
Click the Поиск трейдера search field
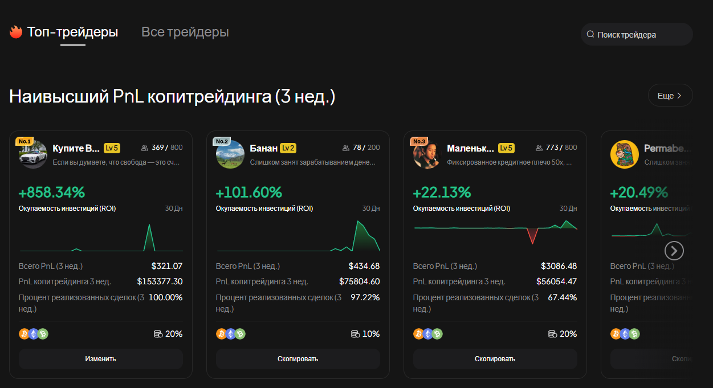pos(637,34)
